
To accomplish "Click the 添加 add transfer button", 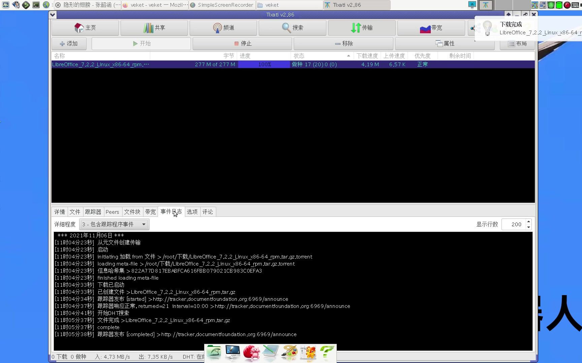I will (69, 44).
